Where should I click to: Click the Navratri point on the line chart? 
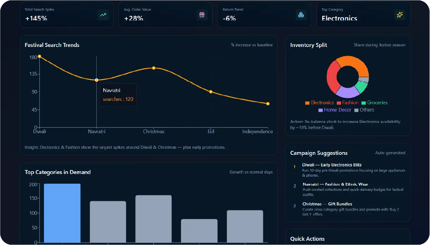[x=97, y=80]
